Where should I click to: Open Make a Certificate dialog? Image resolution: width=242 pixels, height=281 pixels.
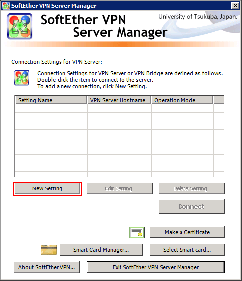coord(187,232)
